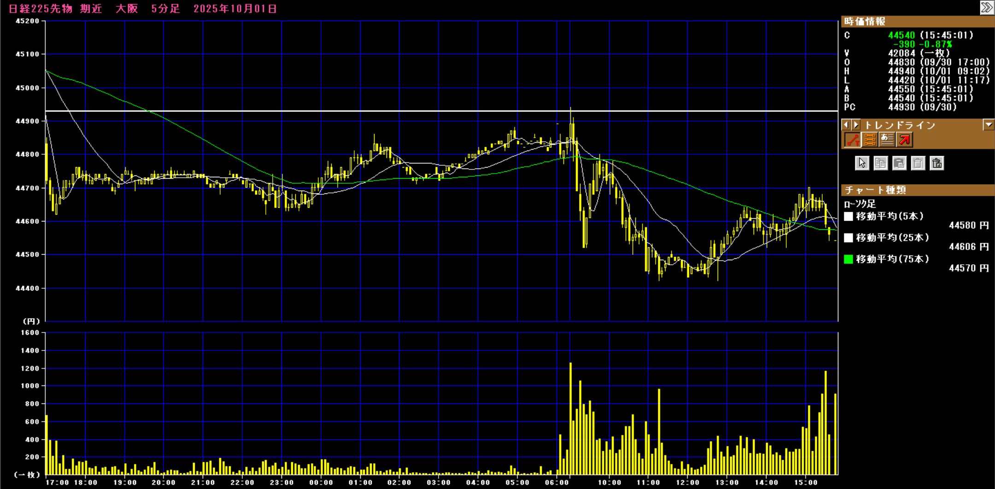Viewport: 995px width, 489px height.
Task: Click the 移動平均(25本) white color box
Action: click(849, 238)
